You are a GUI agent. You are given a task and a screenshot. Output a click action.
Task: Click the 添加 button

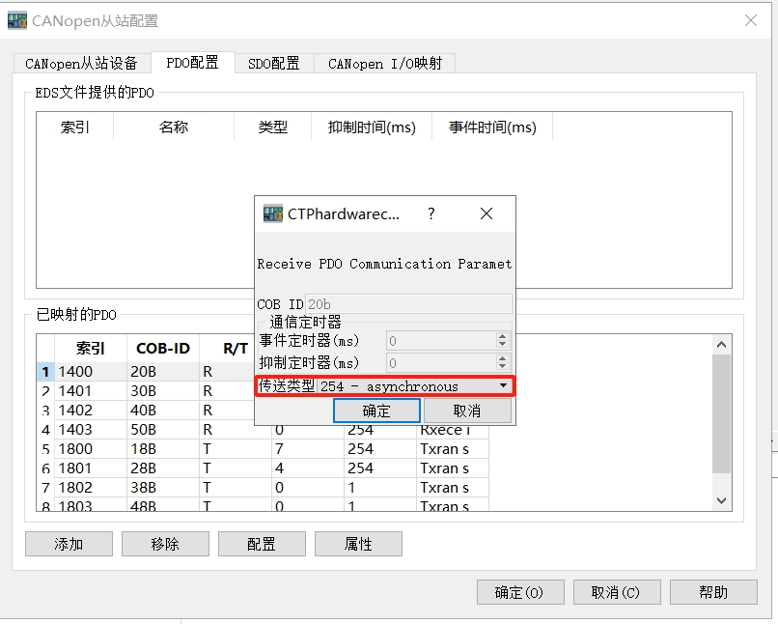[69, 544]
